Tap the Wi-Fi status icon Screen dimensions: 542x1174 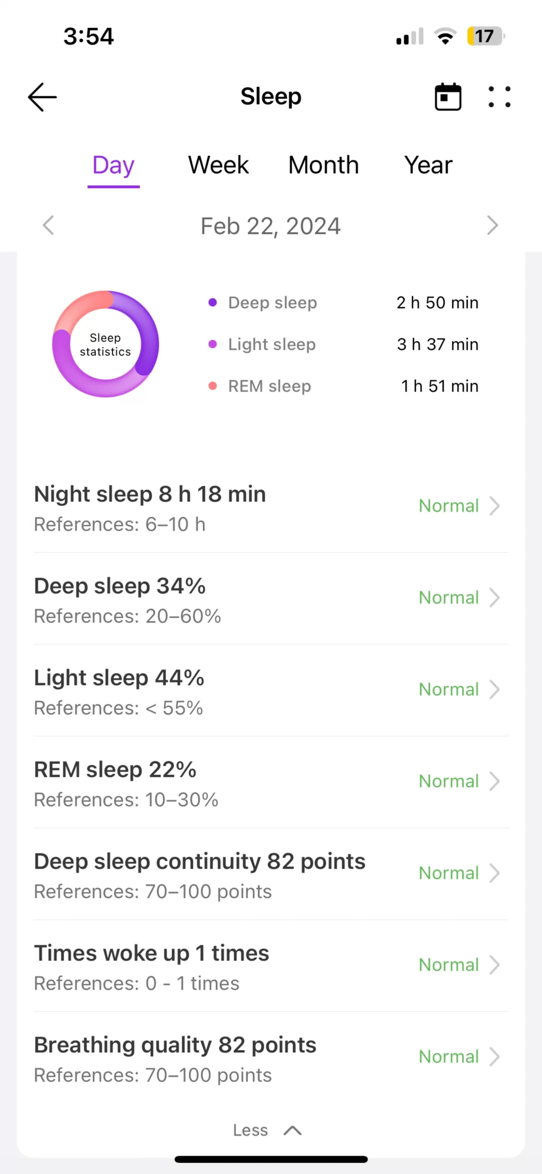click(x=445, y=36)
